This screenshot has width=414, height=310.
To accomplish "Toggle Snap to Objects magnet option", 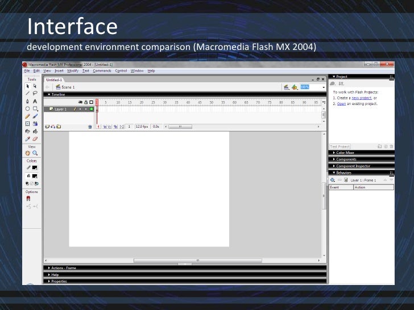I will tap(28, 199).
